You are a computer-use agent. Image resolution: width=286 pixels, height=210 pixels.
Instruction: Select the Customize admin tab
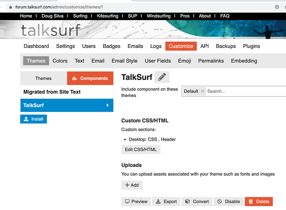click(x=181, y=46)
